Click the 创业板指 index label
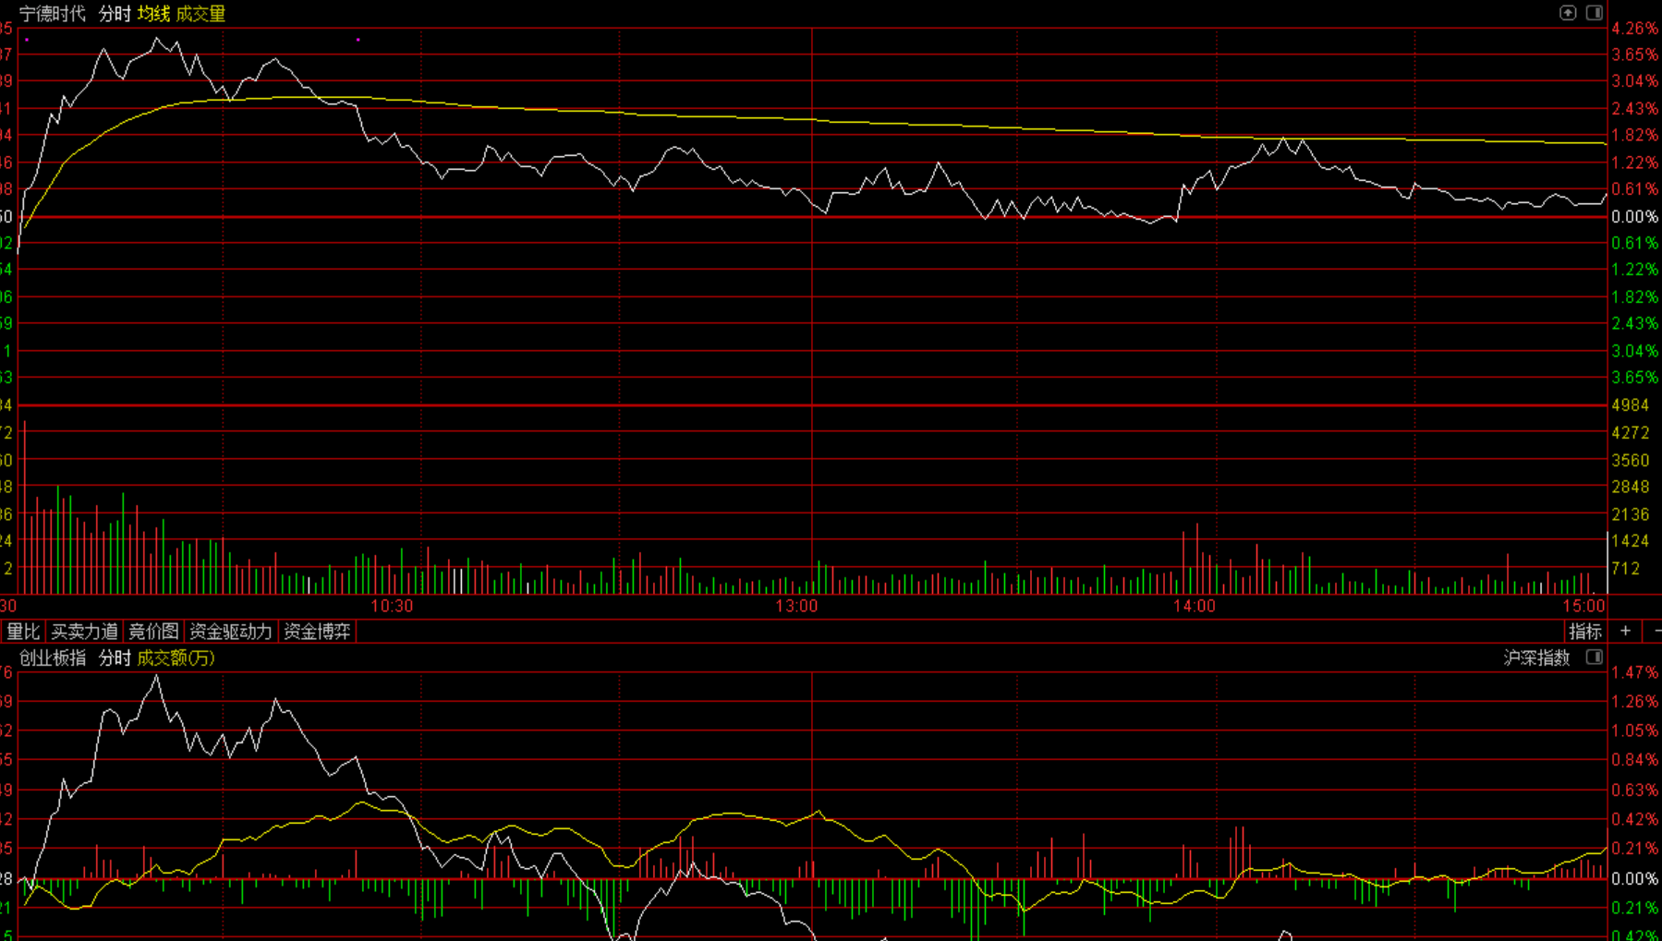 point(53,657)
